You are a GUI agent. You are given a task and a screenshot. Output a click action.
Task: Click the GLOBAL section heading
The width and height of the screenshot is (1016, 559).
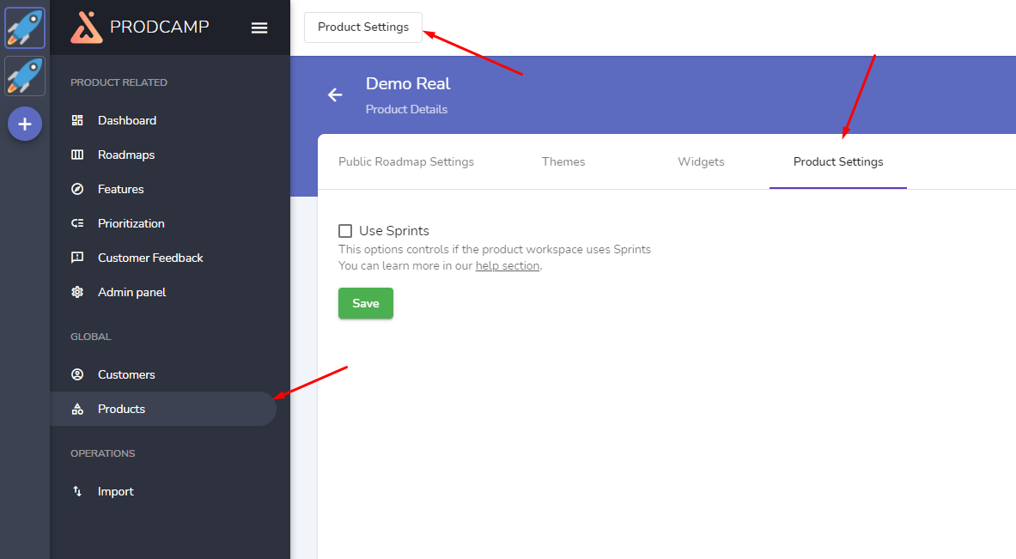[x=91, y=337]
